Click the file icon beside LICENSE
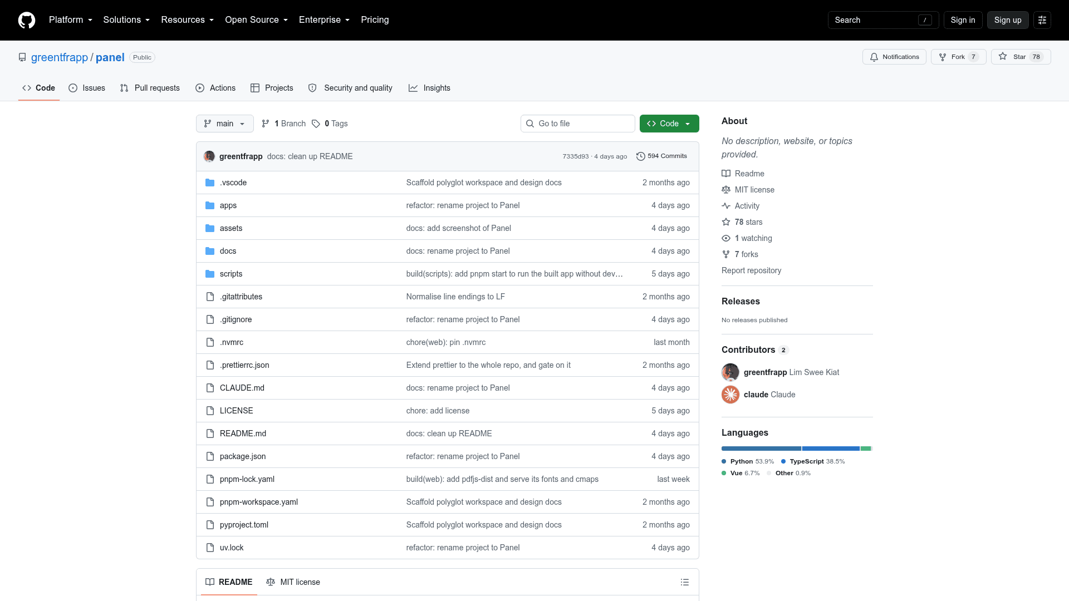Image resolution: width=1069 pixels, height=601 pixels. coord(210,411)
